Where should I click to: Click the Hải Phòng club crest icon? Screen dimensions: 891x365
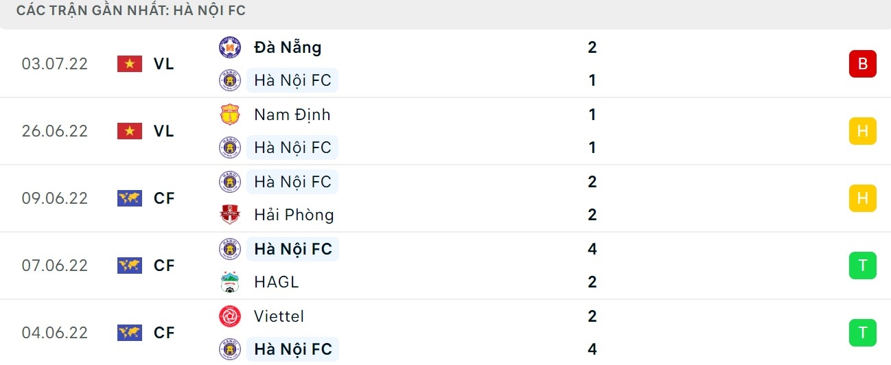pos(229,215)
